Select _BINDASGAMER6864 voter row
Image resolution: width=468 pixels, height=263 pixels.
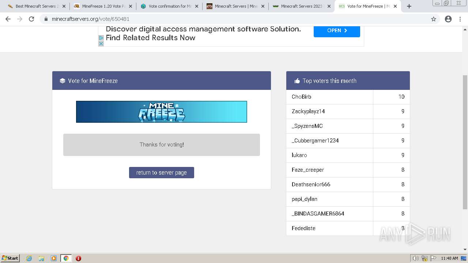click(x=348, y=214)
